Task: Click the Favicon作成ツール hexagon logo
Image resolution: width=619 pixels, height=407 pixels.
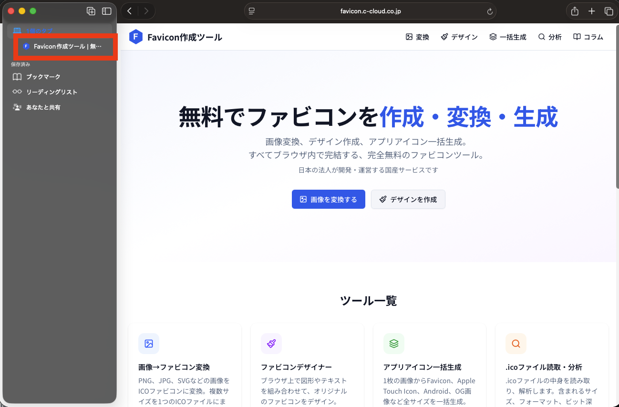Action: click(x=136, y=37)
